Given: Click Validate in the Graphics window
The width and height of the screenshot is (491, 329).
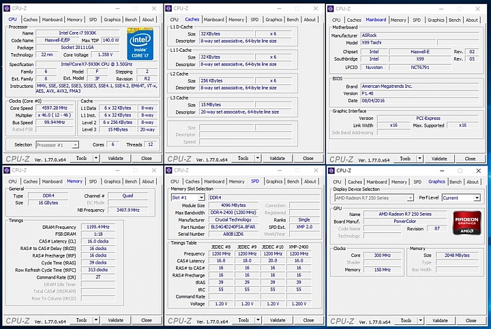Looking at the screenshot, I should (x=440, y=321).
